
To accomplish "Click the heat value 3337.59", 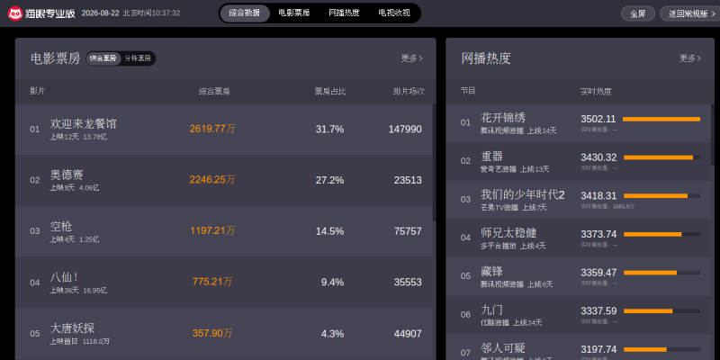I will pos(598,310).
